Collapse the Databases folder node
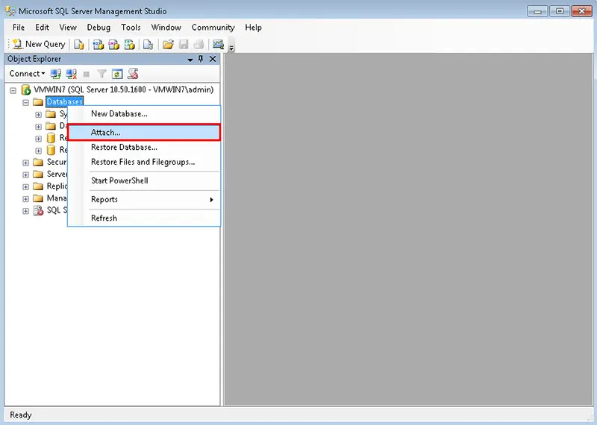 (x=26, y=103)
